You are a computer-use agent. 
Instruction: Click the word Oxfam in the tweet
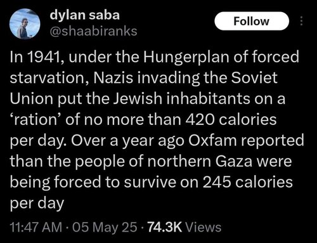pyautogui.click(x=212, y=140)
